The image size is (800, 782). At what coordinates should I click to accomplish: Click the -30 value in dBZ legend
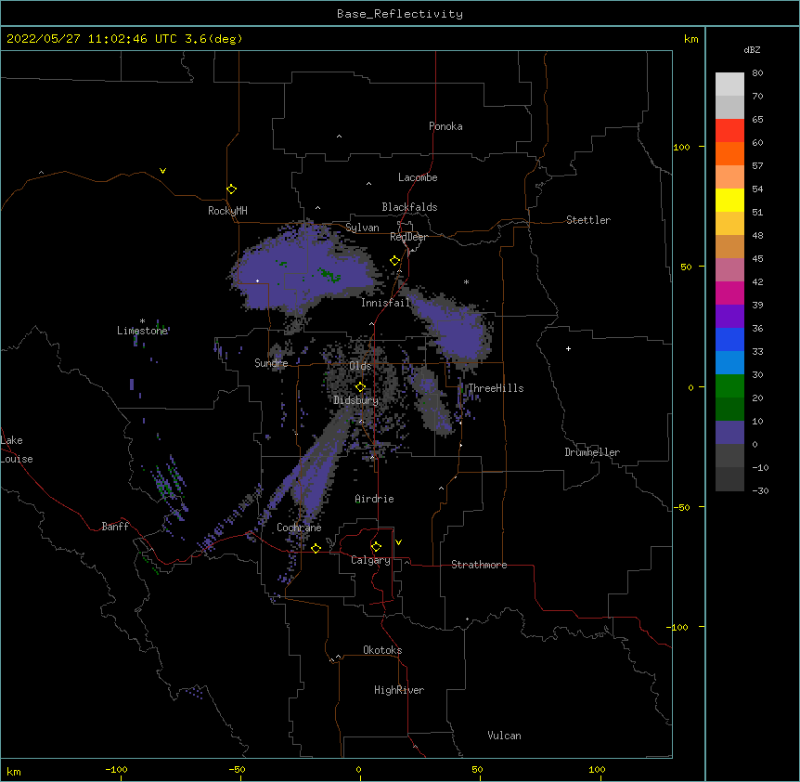760,490
